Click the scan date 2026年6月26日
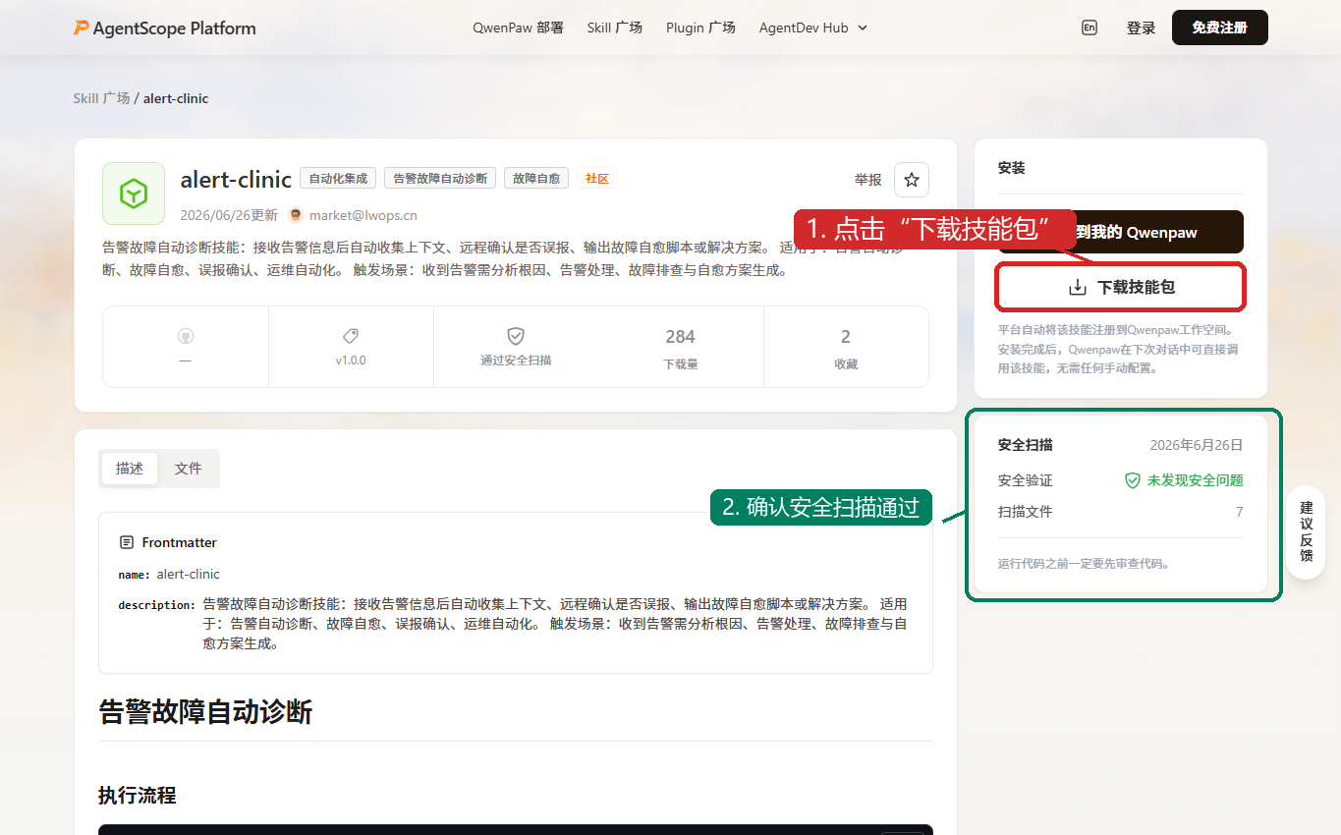Screen dimensions: 1341x835 1197,445
